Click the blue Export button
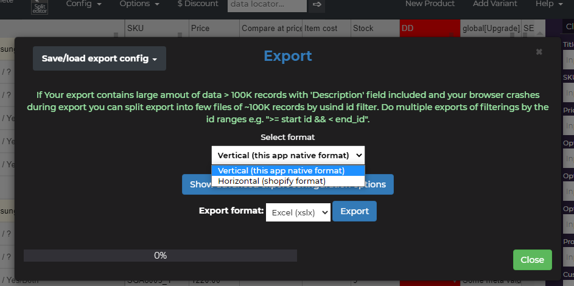 (354, 211)
